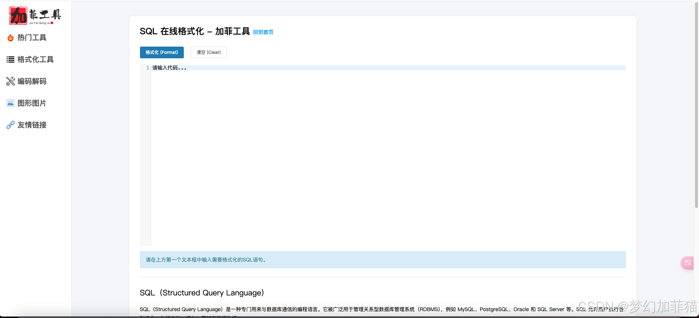Click the chain-link icon beside 友情链接

coord(11,125)
